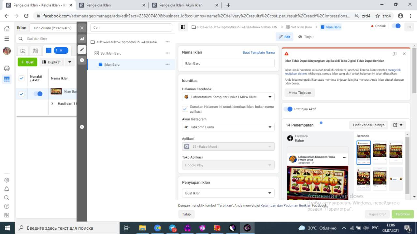Clear the 1 selected filter chip
Image resolution: width=417 pixels, height=234 pixels.
click(x=61, y=50)
